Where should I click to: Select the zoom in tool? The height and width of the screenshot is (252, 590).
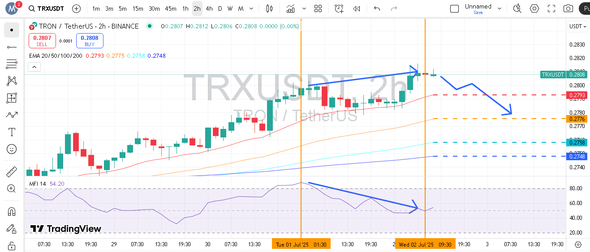click(x=12, y=188)
